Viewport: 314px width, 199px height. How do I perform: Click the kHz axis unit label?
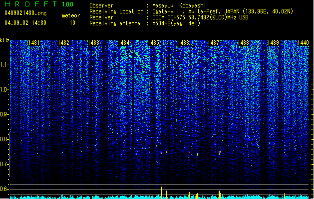coord(4,40)
